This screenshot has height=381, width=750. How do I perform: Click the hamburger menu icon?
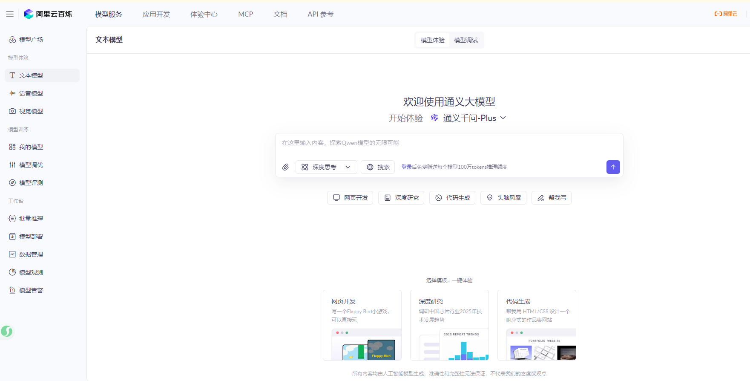coord(10,14)
